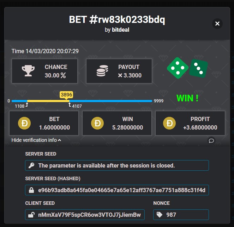The height and width of the screenshot is (227, 234).
Task: Click the 3896 roll result marker
Action: click(66, 95)
